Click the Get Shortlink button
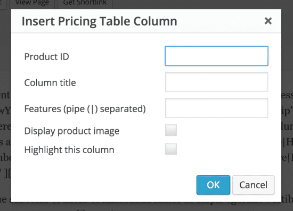Viewport: 293px width, 211px height. tap(85, 4)
